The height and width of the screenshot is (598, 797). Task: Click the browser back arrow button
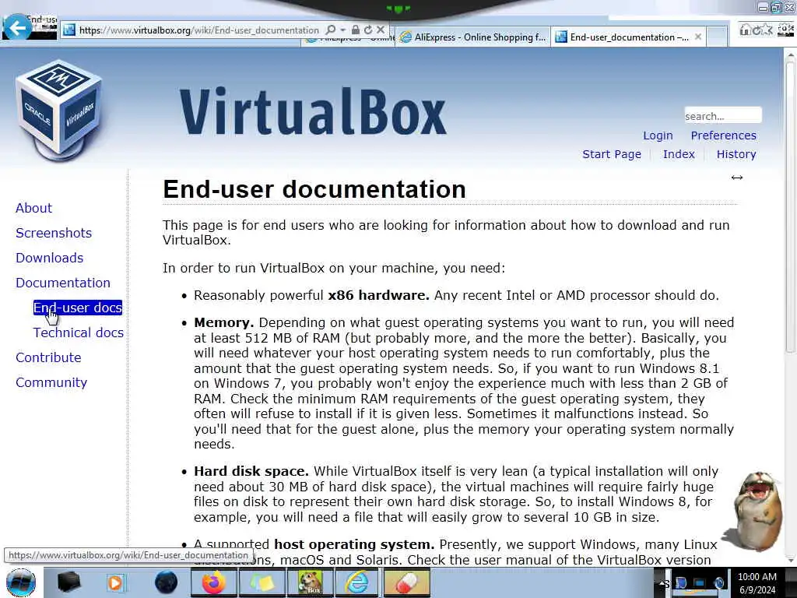coord(17,27)
